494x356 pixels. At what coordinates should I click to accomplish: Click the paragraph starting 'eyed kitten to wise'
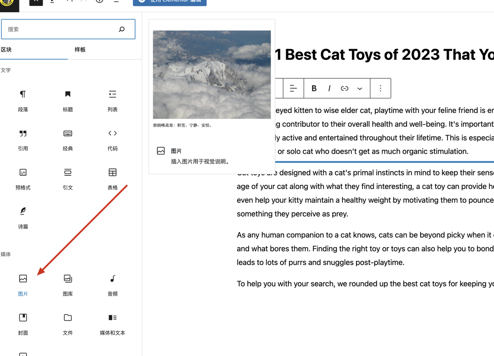point(385,131)
